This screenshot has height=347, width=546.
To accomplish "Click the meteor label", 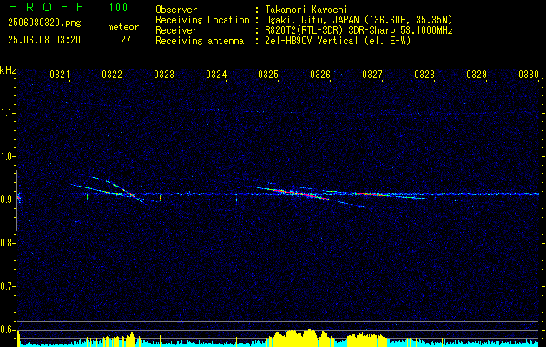I will pyautogui.click(x=123, y=27).
